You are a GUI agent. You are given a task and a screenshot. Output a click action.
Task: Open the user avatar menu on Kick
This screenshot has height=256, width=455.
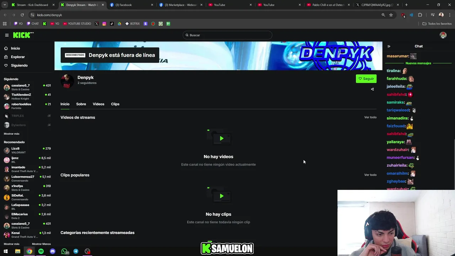(443, 35)
